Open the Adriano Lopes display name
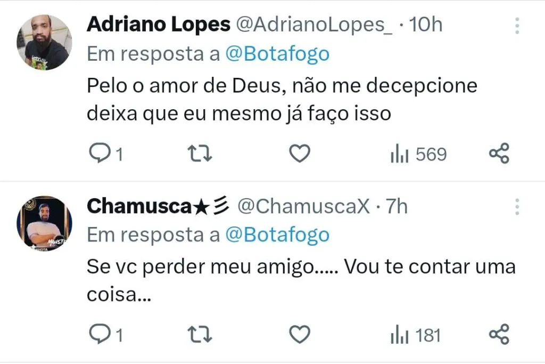The image size is (545, 364). pyautogui.click(x=158, y=24)
